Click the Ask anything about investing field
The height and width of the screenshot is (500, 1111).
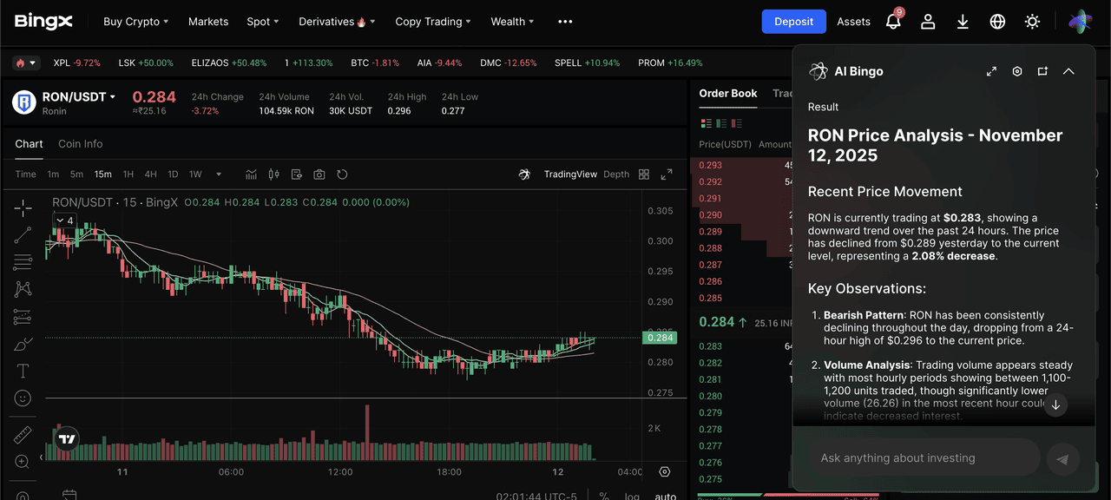click(924, 457)
